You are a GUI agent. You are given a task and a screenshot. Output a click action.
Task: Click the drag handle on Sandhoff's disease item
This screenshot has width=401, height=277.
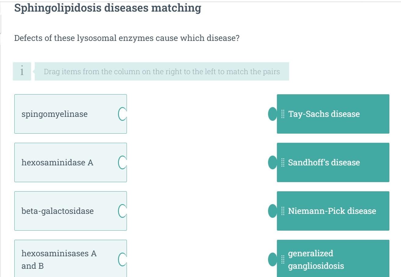click(x=282, y=163)
